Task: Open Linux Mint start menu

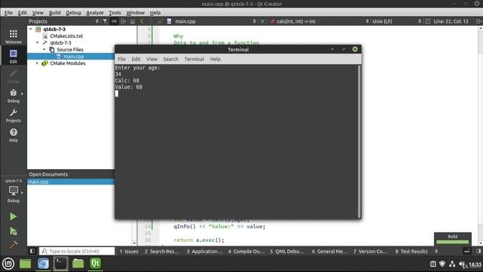Action: tap(8, 264)
